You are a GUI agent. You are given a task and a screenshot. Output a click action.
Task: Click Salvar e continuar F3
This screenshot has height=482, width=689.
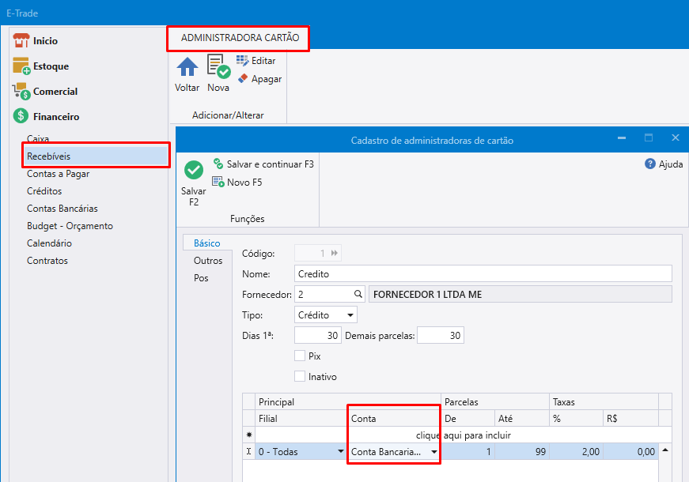click(x=218, y=164)
